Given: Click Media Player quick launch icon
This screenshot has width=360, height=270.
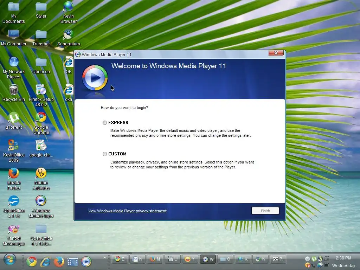Looking at the screenshot, I should 86,262.
